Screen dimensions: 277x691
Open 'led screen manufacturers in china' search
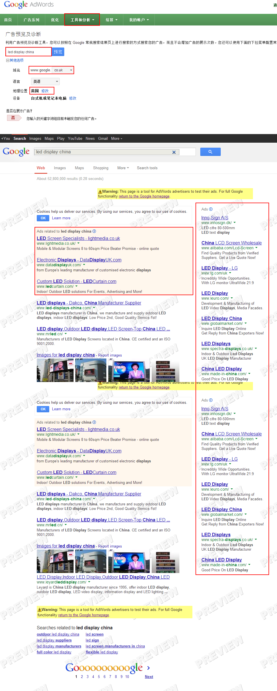(x=115, y=646)
